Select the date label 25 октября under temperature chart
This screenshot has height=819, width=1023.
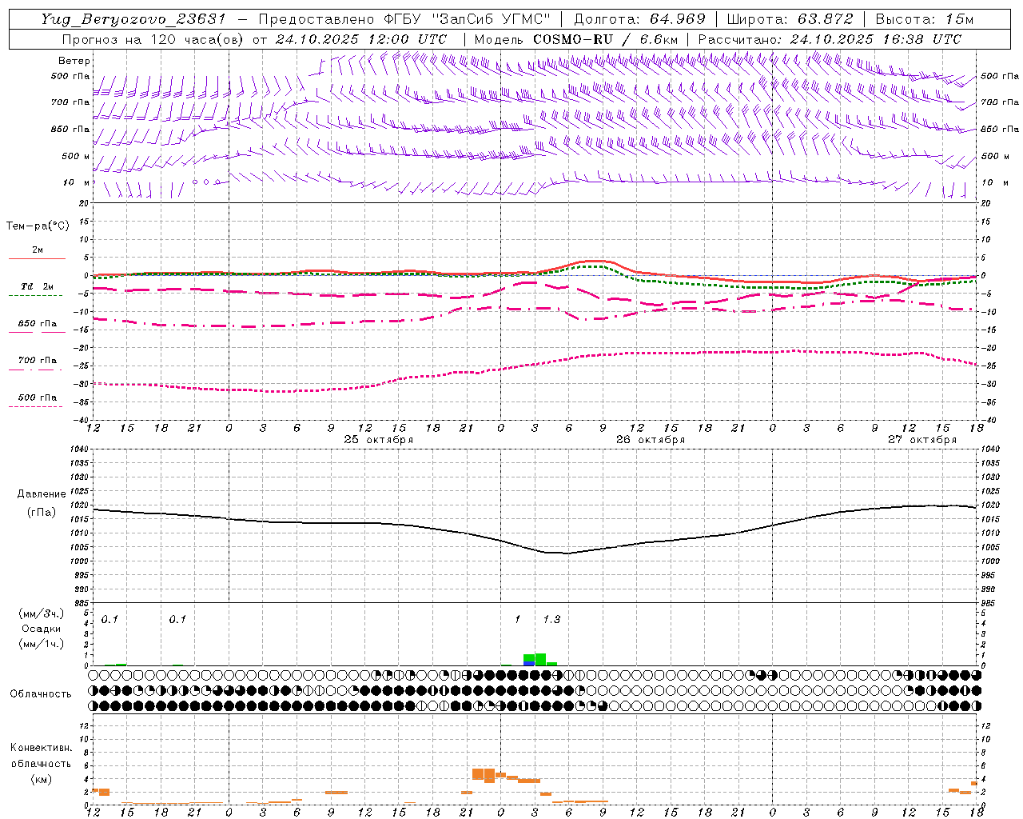point(379,439)
